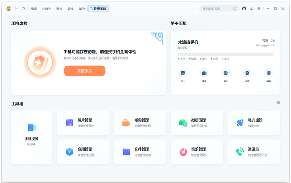The image size is (291, 183).
Task: Open the 手机投屏 tool card
Action: pyautogui.click(x=32, y=137)
